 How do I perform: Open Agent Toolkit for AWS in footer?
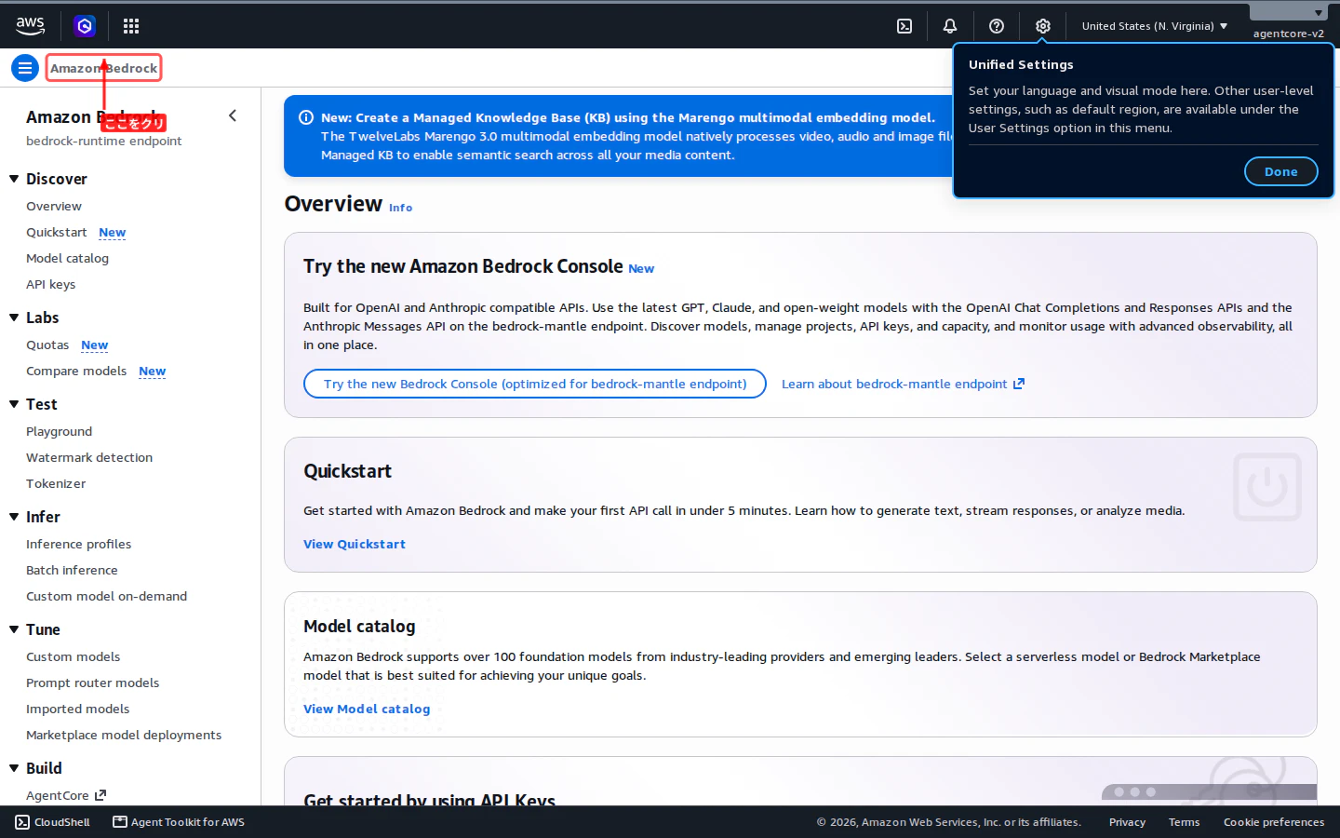pos(179,822)
